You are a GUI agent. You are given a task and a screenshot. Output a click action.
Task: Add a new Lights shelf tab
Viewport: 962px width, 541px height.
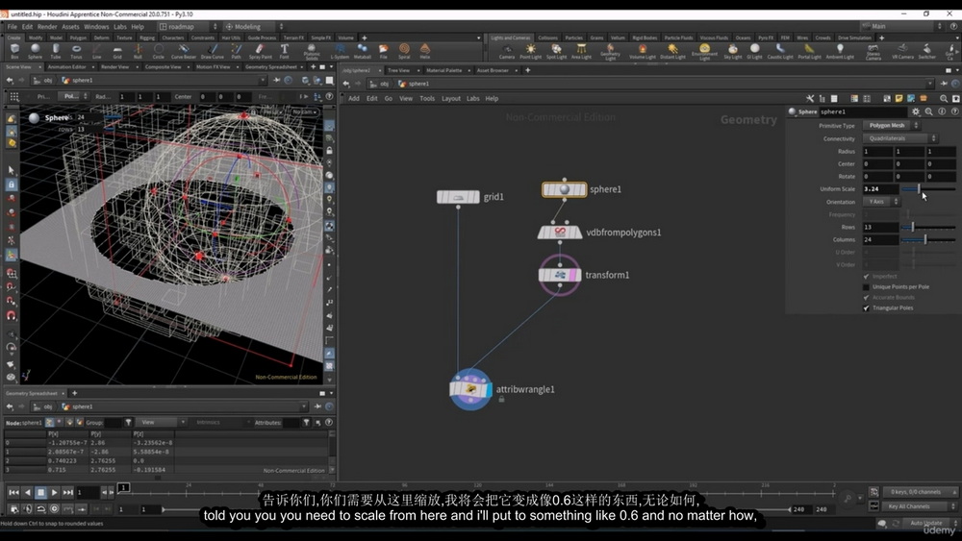tap(881, 37)
